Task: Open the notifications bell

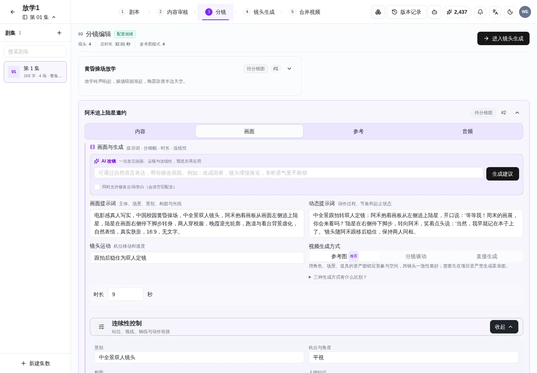Action: [x=480, y=12]
